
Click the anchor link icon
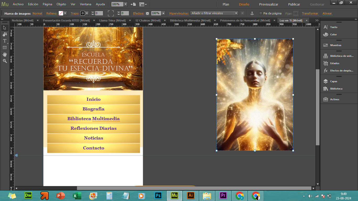tap(252, 13)
